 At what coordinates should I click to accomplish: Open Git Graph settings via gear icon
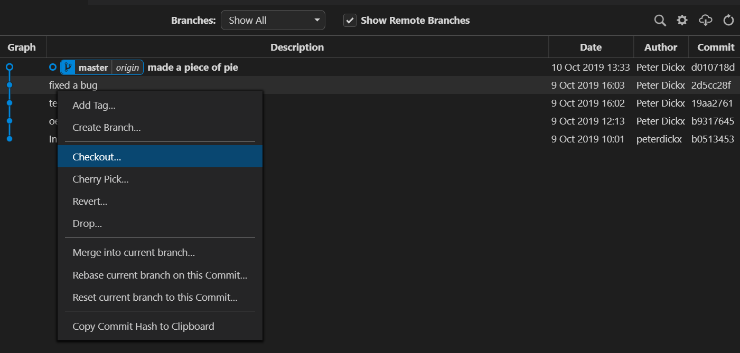(682, 20)
